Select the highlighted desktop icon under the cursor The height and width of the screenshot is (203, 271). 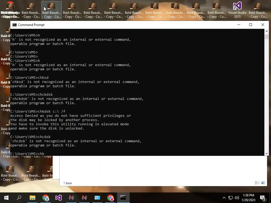coord(52,10)
